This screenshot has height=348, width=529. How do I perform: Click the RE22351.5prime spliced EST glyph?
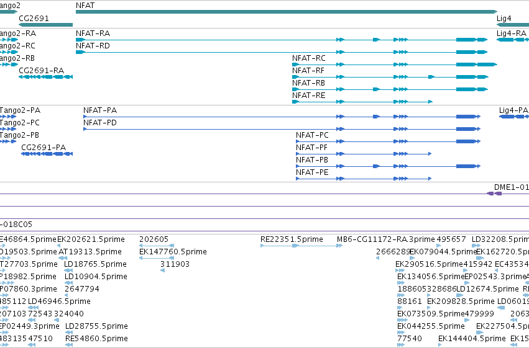[x=301, y=246]
